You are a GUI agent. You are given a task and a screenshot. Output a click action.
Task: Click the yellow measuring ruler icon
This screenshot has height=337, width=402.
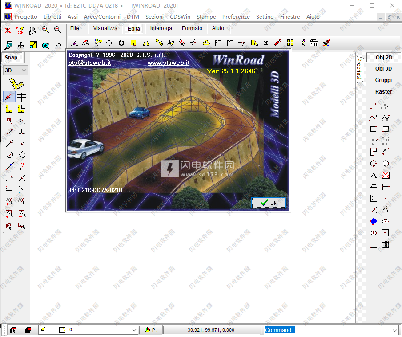16,84
